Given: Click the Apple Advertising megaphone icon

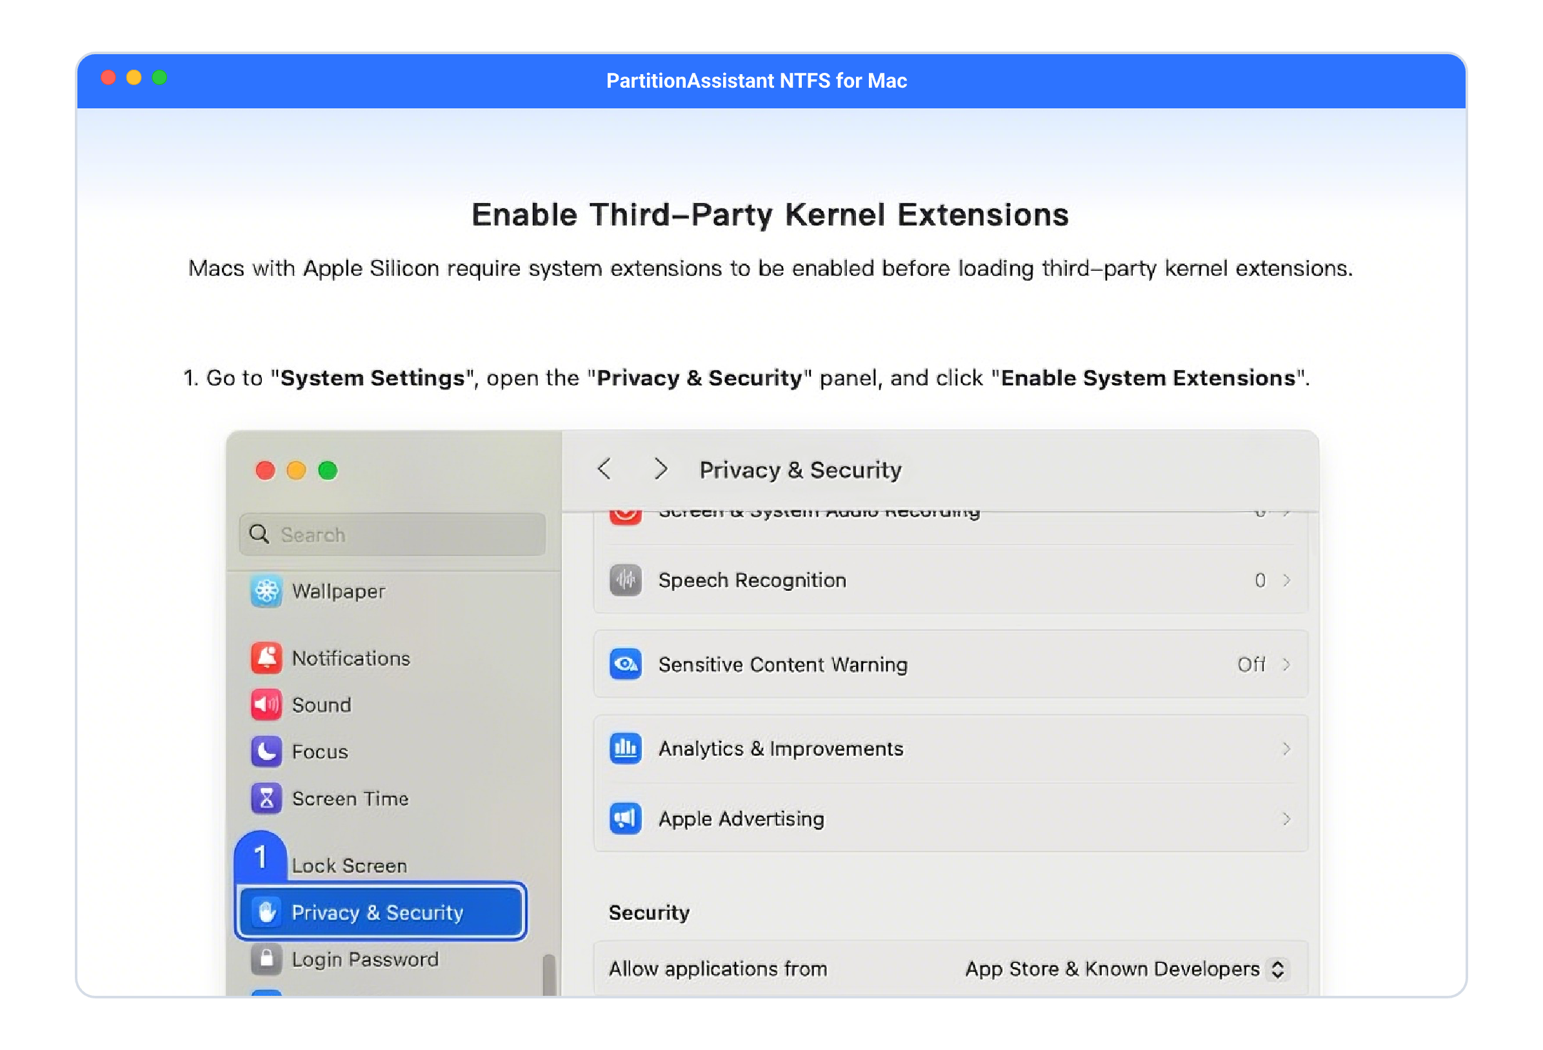Looking at the screenshot, I should click(625, 818).
